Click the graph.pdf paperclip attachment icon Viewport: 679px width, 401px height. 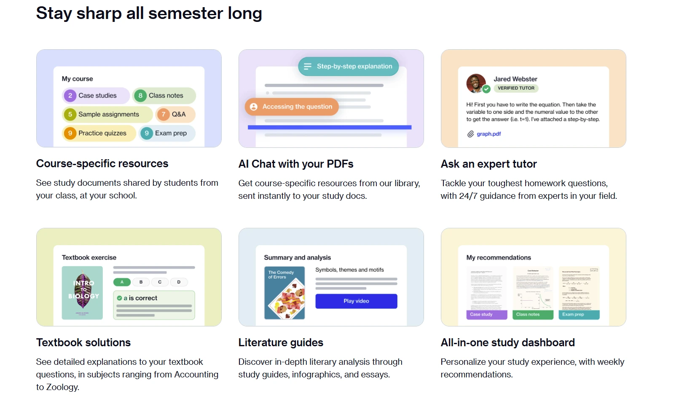click(470, 134)
